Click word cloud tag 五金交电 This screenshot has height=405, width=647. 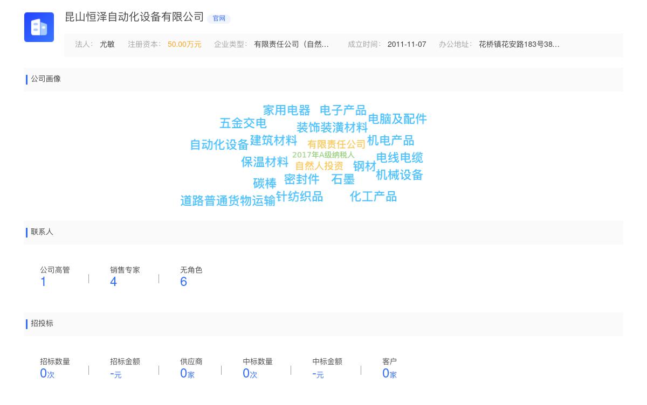243,123
